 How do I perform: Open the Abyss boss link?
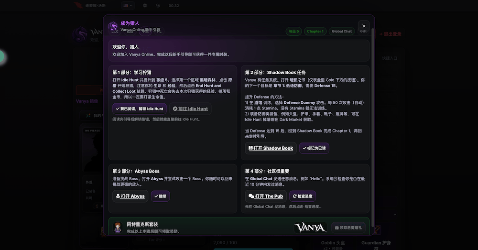point(130,196)
